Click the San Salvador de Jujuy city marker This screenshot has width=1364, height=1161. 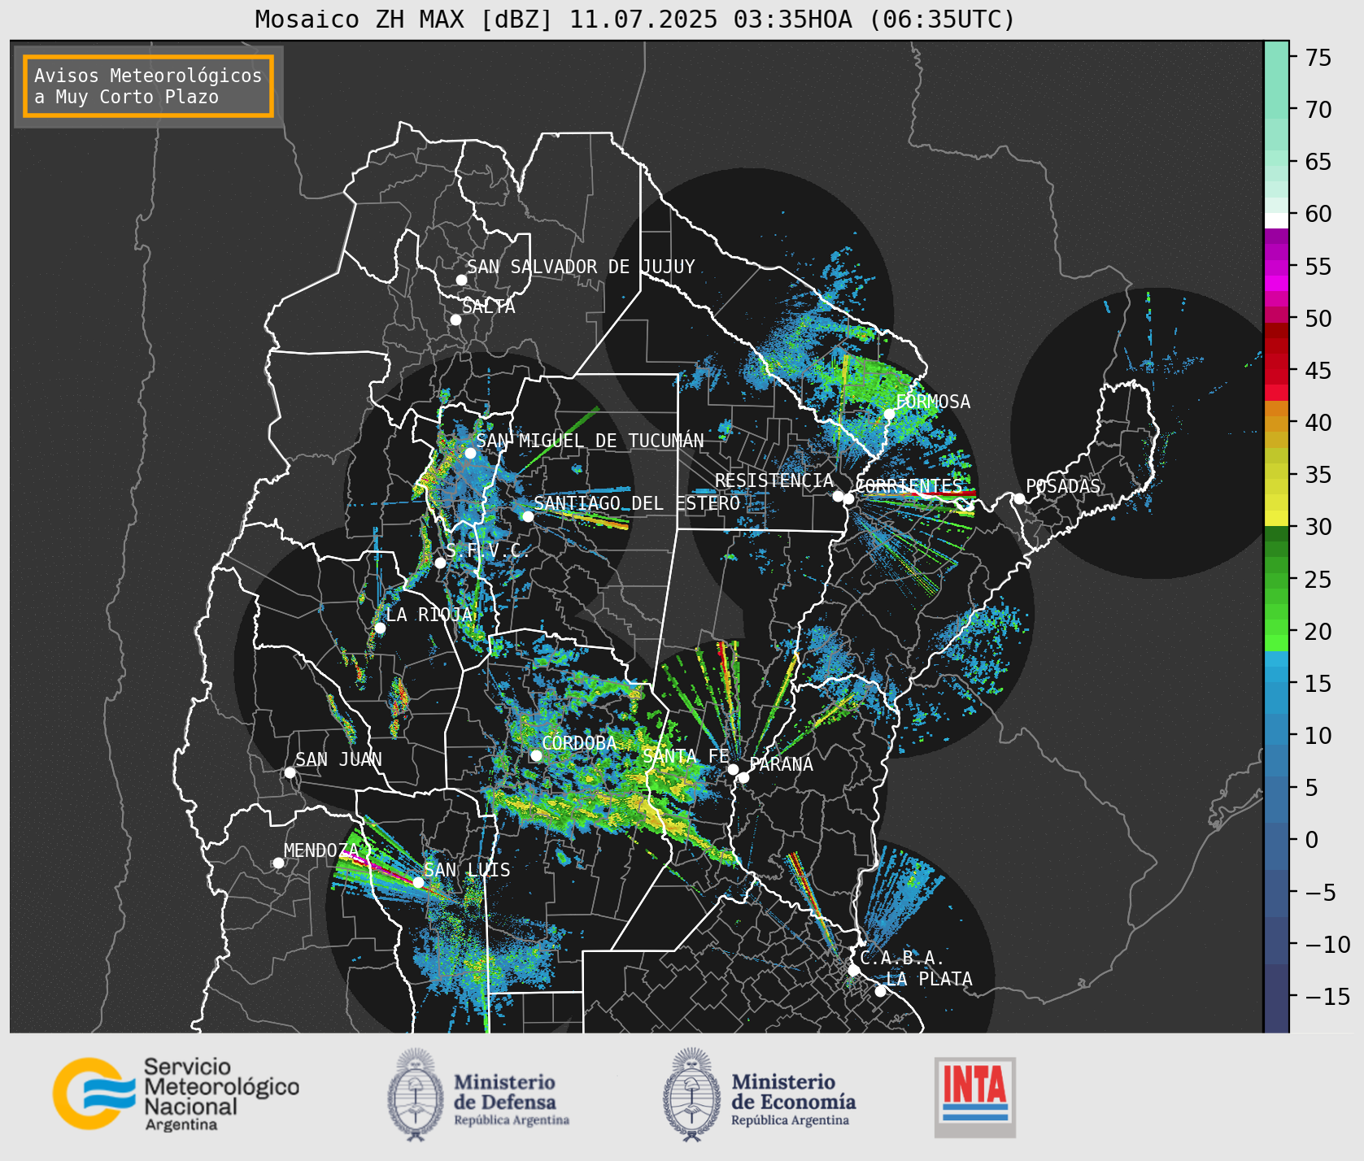(461, 280)
